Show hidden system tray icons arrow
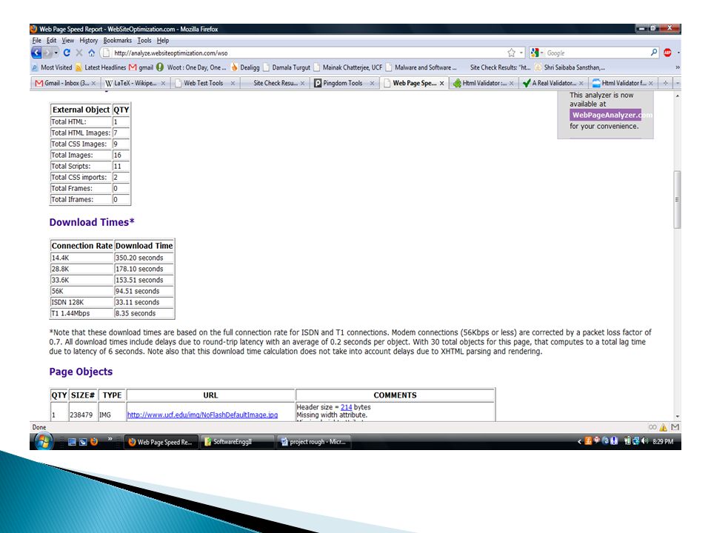 579,441
